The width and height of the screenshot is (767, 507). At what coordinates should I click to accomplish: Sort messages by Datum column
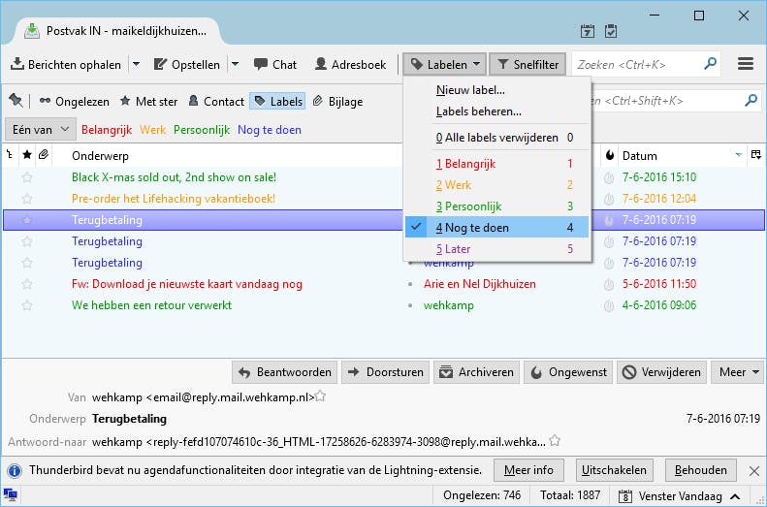pos(682,155)
